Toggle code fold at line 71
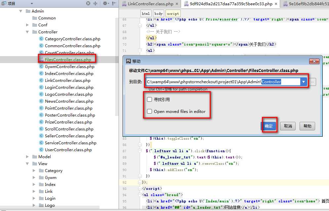This screenshot has width=329, height=211. click(x=140, y=51)
